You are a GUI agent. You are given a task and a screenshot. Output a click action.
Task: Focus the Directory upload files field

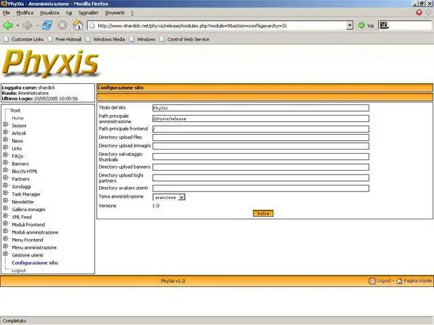pos(260,137)
